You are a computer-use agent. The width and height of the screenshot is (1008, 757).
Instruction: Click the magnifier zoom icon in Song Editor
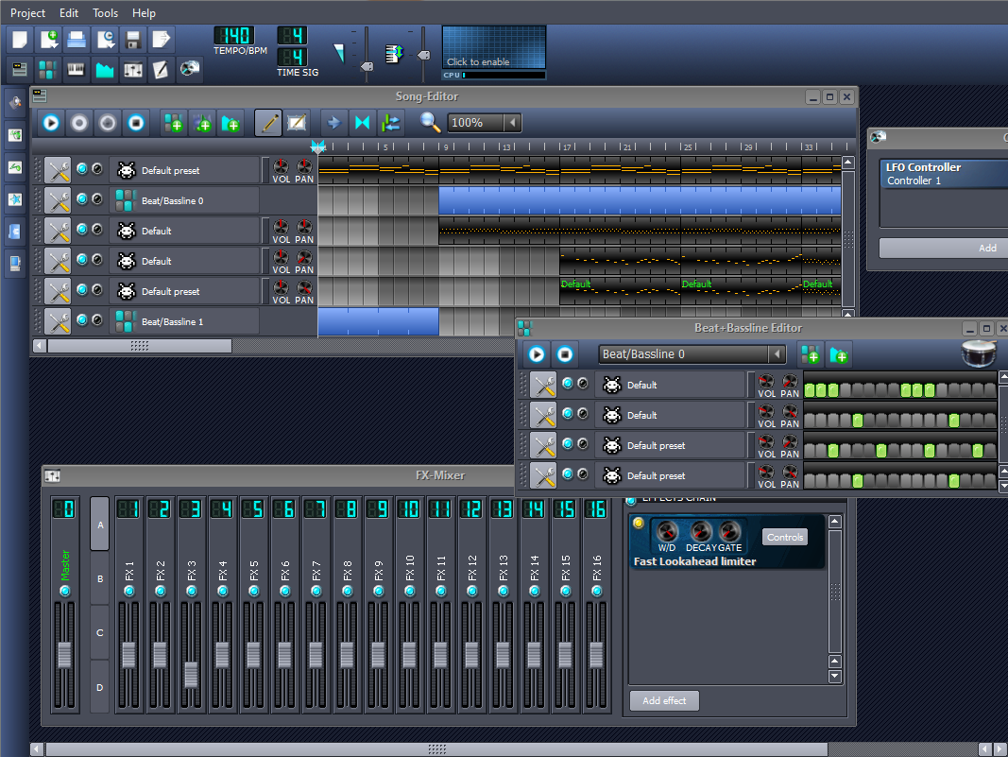click(x=430, y=122)
